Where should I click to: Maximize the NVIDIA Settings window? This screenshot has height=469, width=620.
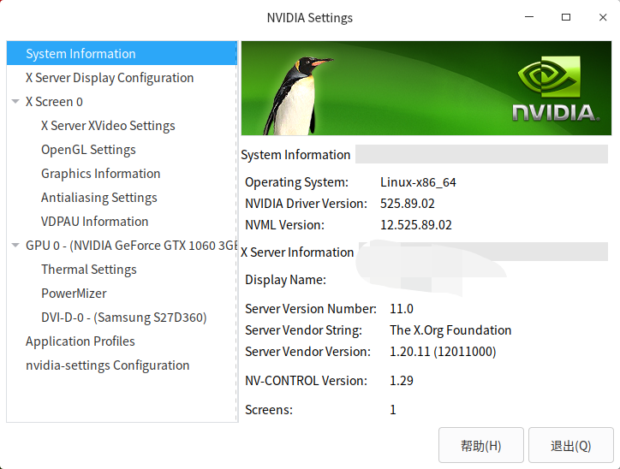coord(566,17)
